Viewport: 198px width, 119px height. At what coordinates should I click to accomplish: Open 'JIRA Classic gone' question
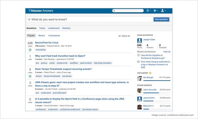tap(82, 84)
